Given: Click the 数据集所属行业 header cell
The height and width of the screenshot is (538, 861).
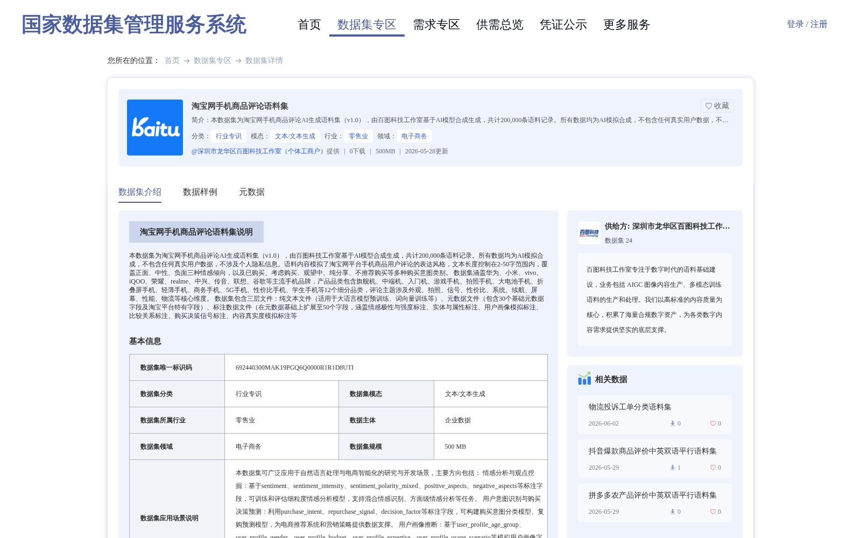Looking at the screenshot, I should (177, 420).
